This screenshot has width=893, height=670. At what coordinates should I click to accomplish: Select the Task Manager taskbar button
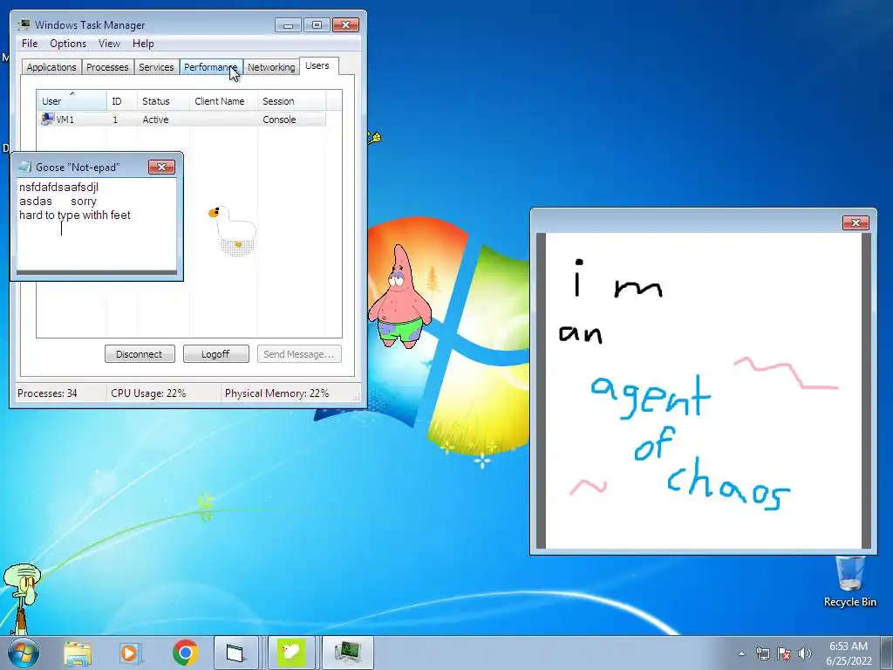(x=348, y=653)
